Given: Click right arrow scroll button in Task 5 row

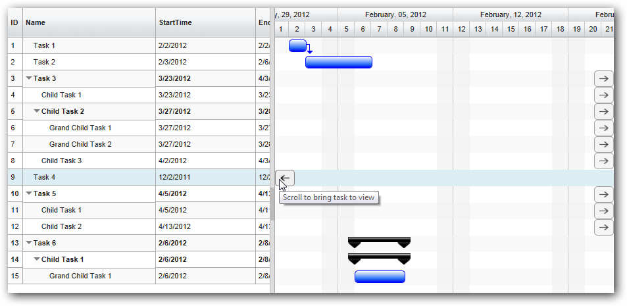Looking at the screenshot, I should pos(603,194).
